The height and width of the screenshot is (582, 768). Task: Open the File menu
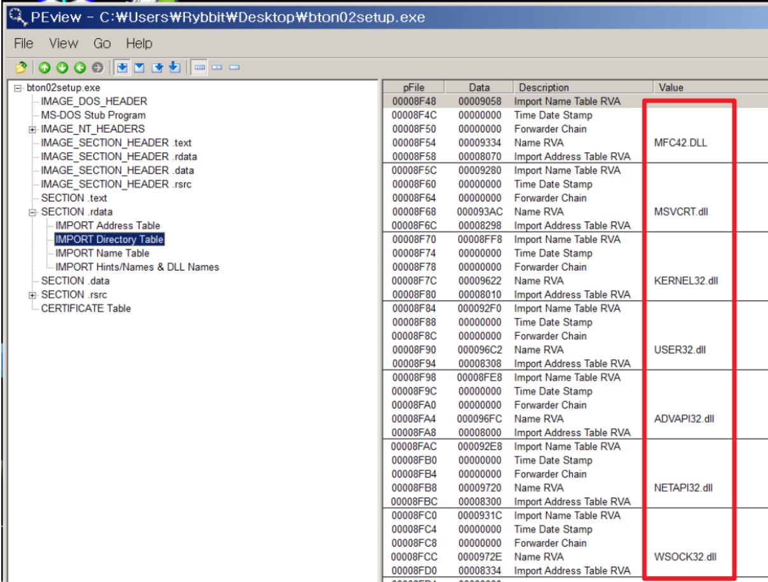[24, 43]
